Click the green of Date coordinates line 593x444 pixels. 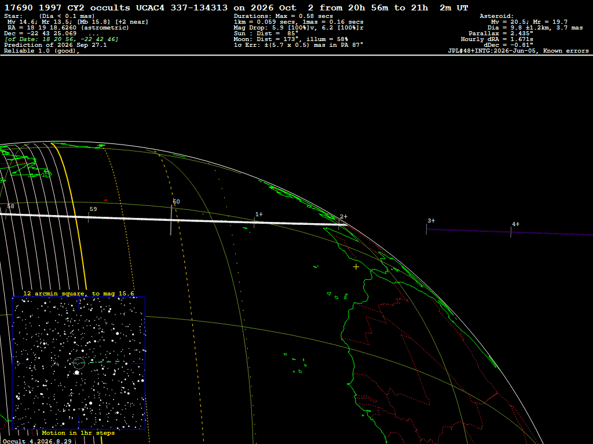(61, 39)
